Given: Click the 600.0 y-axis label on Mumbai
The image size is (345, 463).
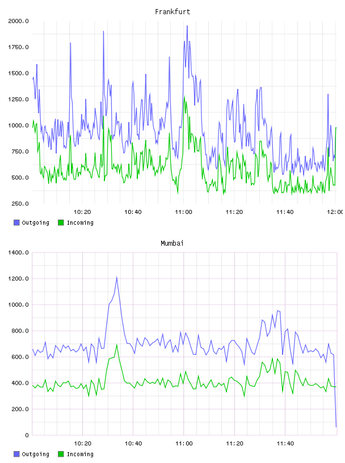Looking at the screenshot, I should (x=20, y=357).
